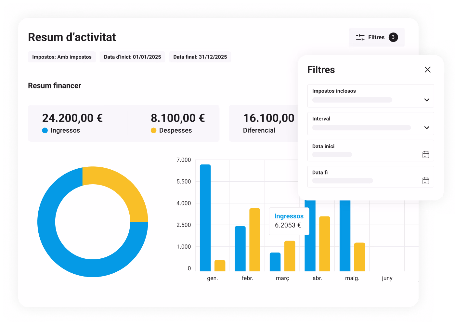Open the Filtres button sliders icon
The image size is (455, 325).
tap(360, 37)
